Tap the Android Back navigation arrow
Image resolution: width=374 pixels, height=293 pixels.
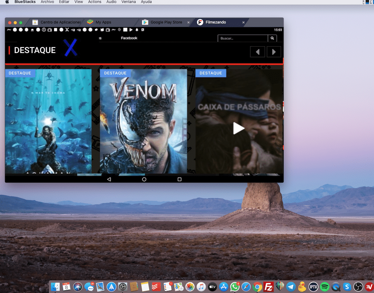(x=109, y=179)
